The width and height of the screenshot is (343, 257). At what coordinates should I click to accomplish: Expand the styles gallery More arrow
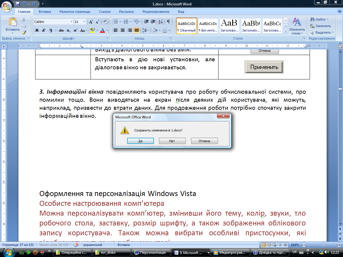[x=286, y=32]
